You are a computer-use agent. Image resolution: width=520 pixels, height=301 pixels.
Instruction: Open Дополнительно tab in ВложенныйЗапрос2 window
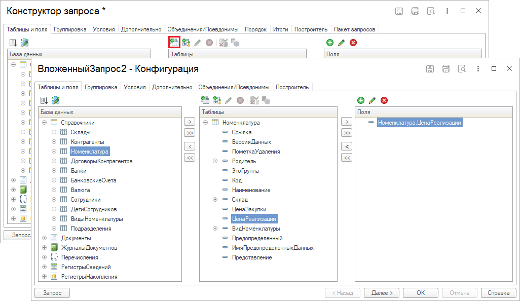172,87
